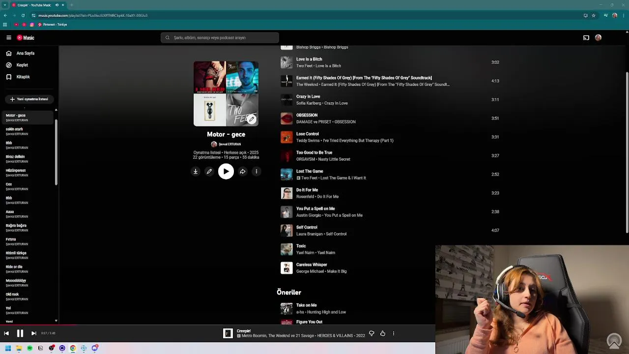This screenshot has width=629, height=354.
Task: Install app from address bar icon
Action: click(x=585, y=15)
